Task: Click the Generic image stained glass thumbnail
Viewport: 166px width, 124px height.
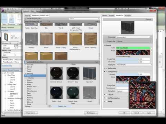Action: 133,52
